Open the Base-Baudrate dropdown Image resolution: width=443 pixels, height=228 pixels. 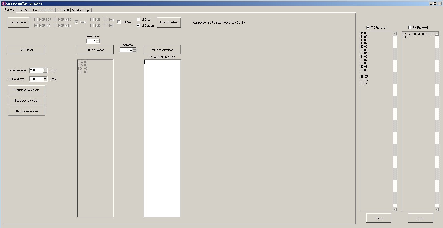tap(45, 70)
